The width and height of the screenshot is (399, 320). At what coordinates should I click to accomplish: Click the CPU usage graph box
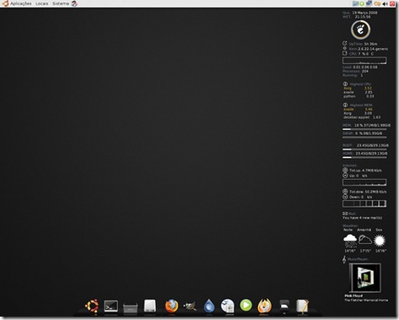364,61
